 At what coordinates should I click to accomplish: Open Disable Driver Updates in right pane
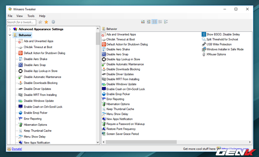(x=120, y=74)
